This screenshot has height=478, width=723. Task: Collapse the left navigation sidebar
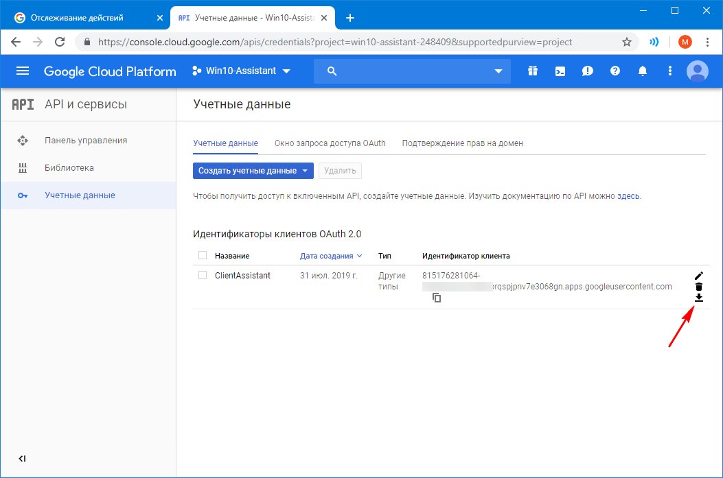(x=22, y=459)
